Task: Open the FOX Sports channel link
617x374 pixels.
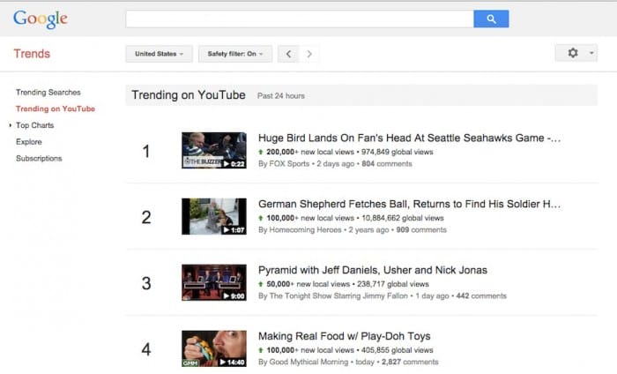Action: (289, 164)
